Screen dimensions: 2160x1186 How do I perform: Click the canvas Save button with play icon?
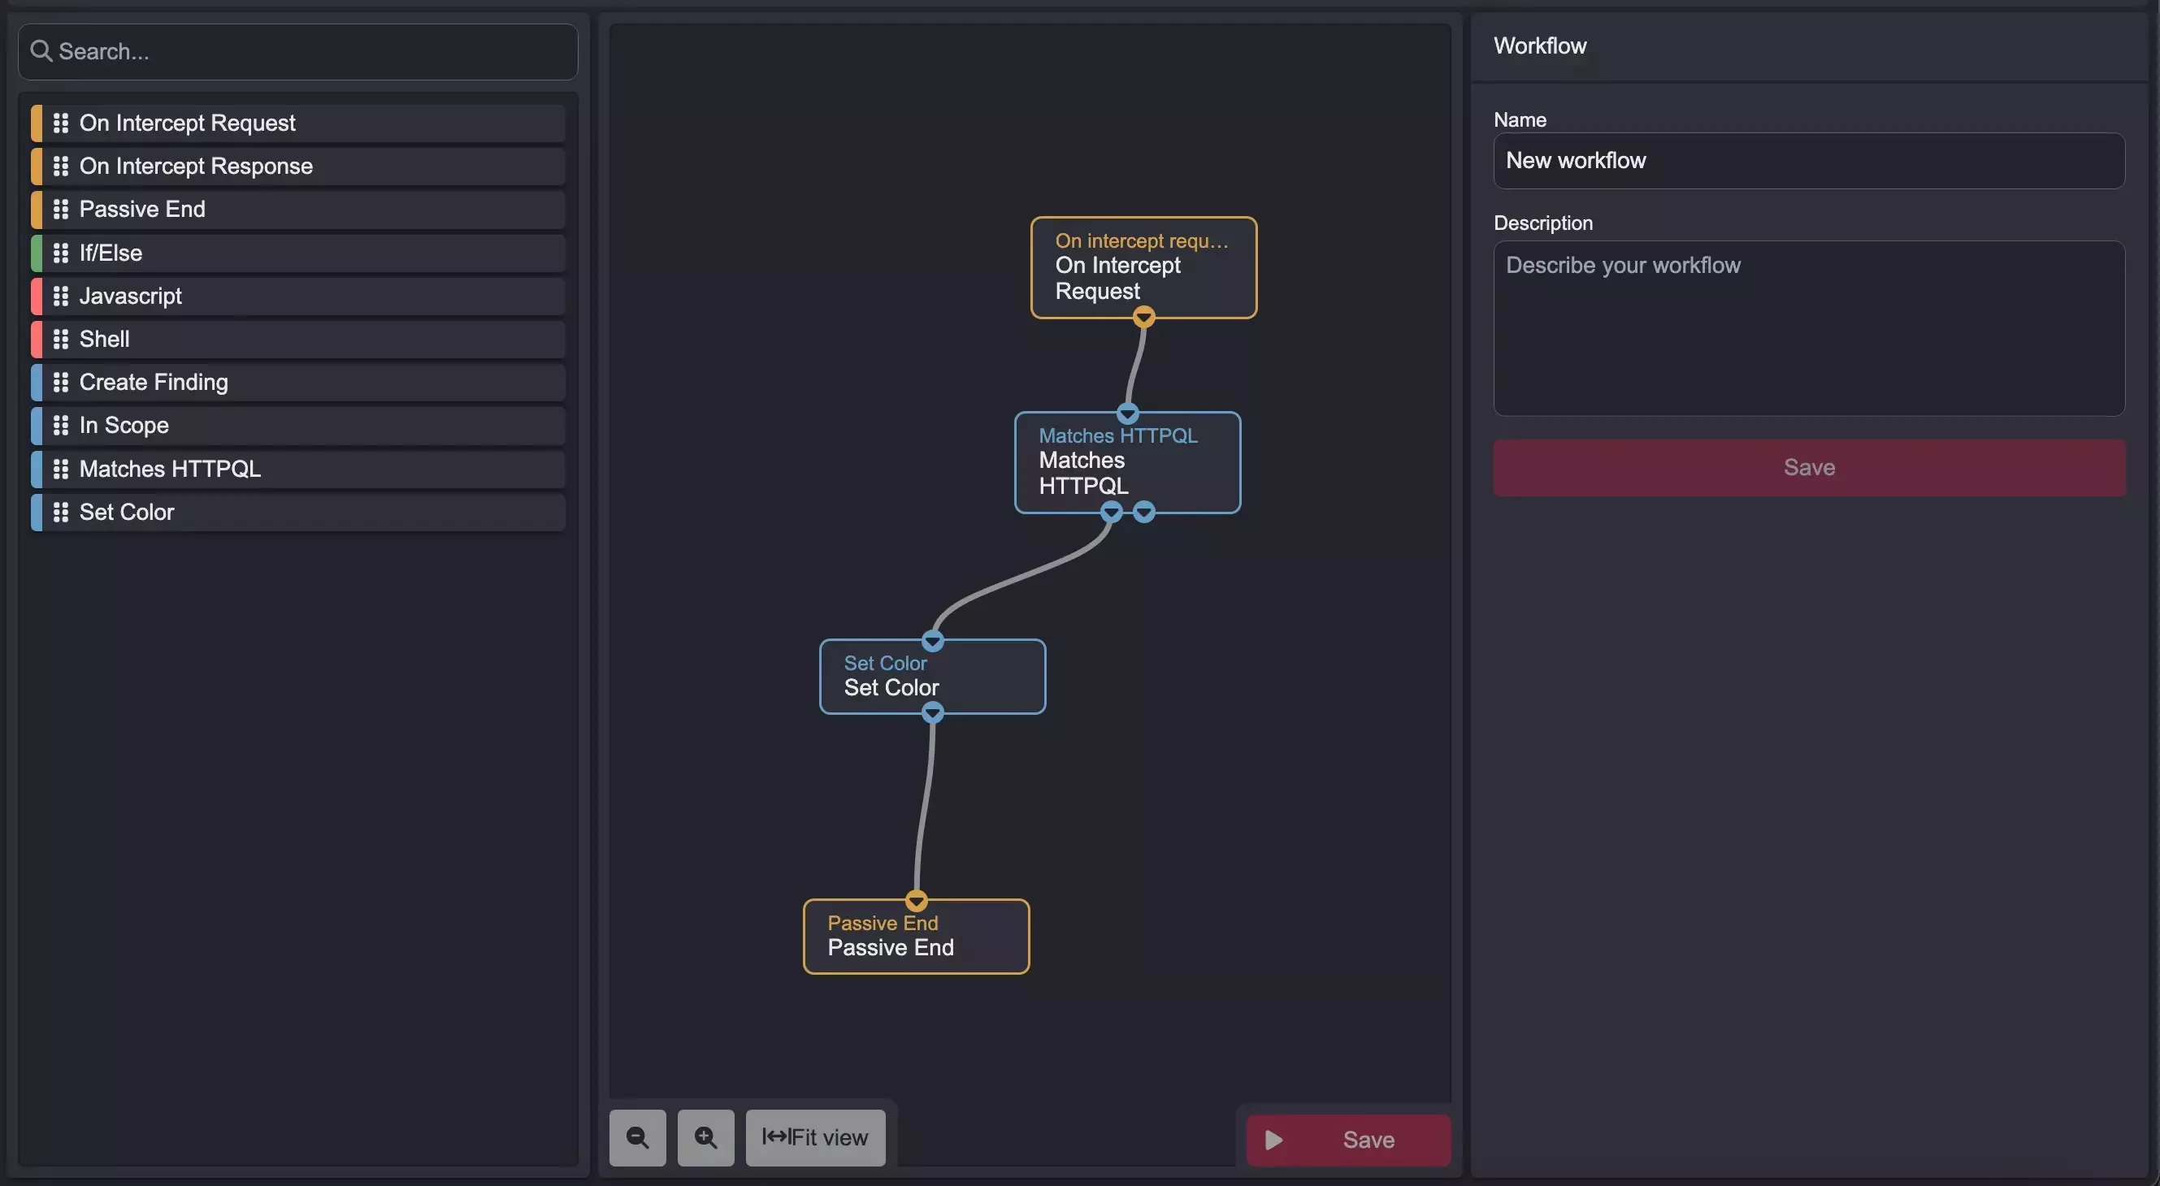(x=1348, y=1140)
